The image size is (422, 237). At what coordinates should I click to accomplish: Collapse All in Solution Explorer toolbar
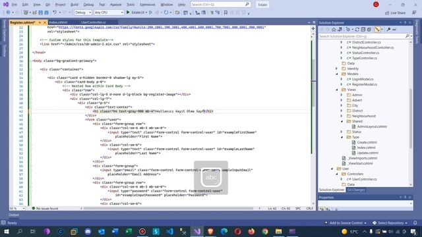(363, 30)
